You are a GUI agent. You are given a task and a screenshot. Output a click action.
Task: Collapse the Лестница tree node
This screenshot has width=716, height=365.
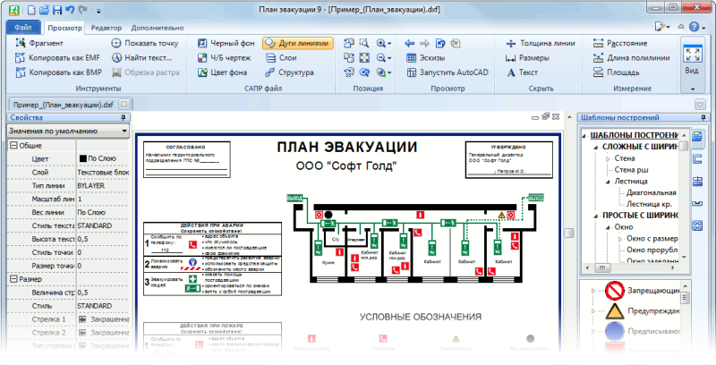coord(608,181)
